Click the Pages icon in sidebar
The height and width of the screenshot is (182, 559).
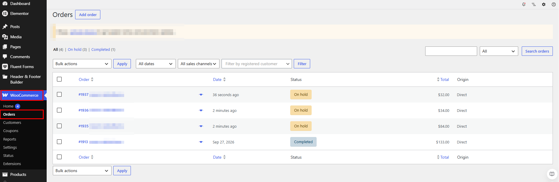coord(5,47)
